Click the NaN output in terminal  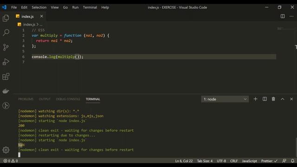pos(21,145)
